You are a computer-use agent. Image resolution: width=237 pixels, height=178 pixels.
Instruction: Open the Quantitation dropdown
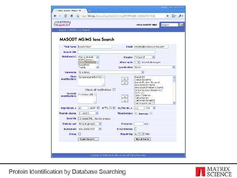155,67
